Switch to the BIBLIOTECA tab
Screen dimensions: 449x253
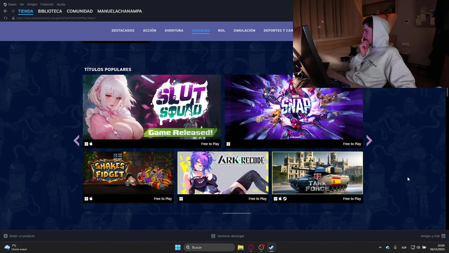click(50, 11)
